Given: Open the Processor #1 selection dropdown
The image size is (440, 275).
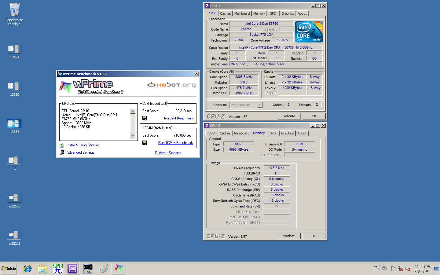Looking at the screenshot, I should (x=246, y=105).
